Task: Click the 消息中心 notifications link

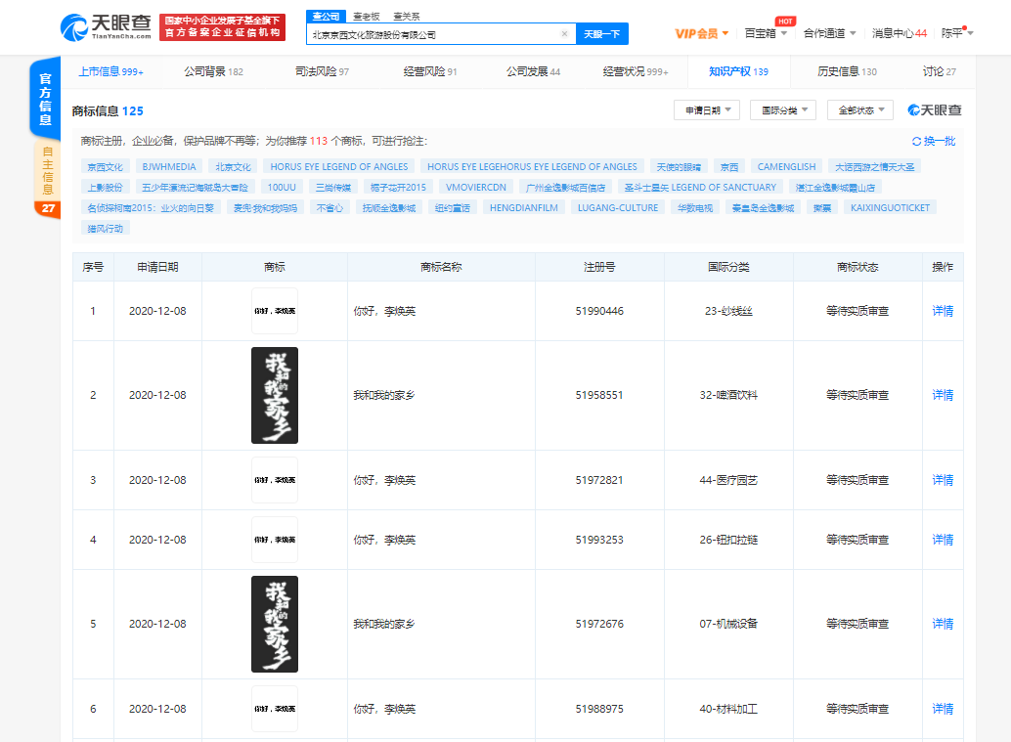Action: coord(899,33)
